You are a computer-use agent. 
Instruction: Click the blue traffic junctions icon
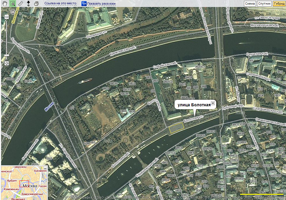84,4
